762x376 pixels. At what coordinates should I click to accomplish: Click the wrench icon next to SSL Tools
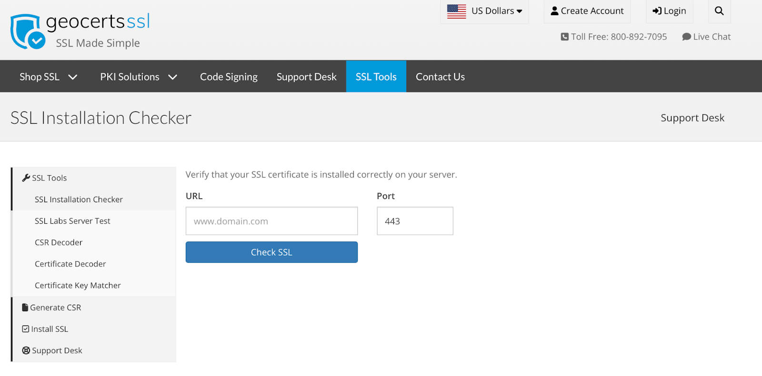point(26,178)
